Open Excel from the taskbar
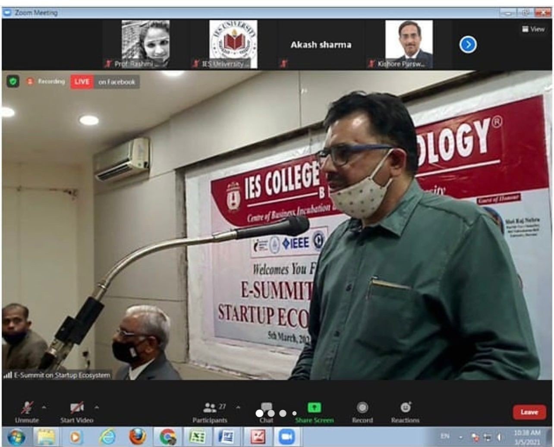Image resolution: width=554 pixels, height=447 pixels. (x=198, y=437)
